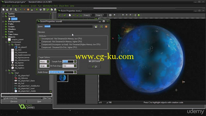Open the 16 bit depth dropdown
The image size is (206, 116).
click(x=48, y=66)
